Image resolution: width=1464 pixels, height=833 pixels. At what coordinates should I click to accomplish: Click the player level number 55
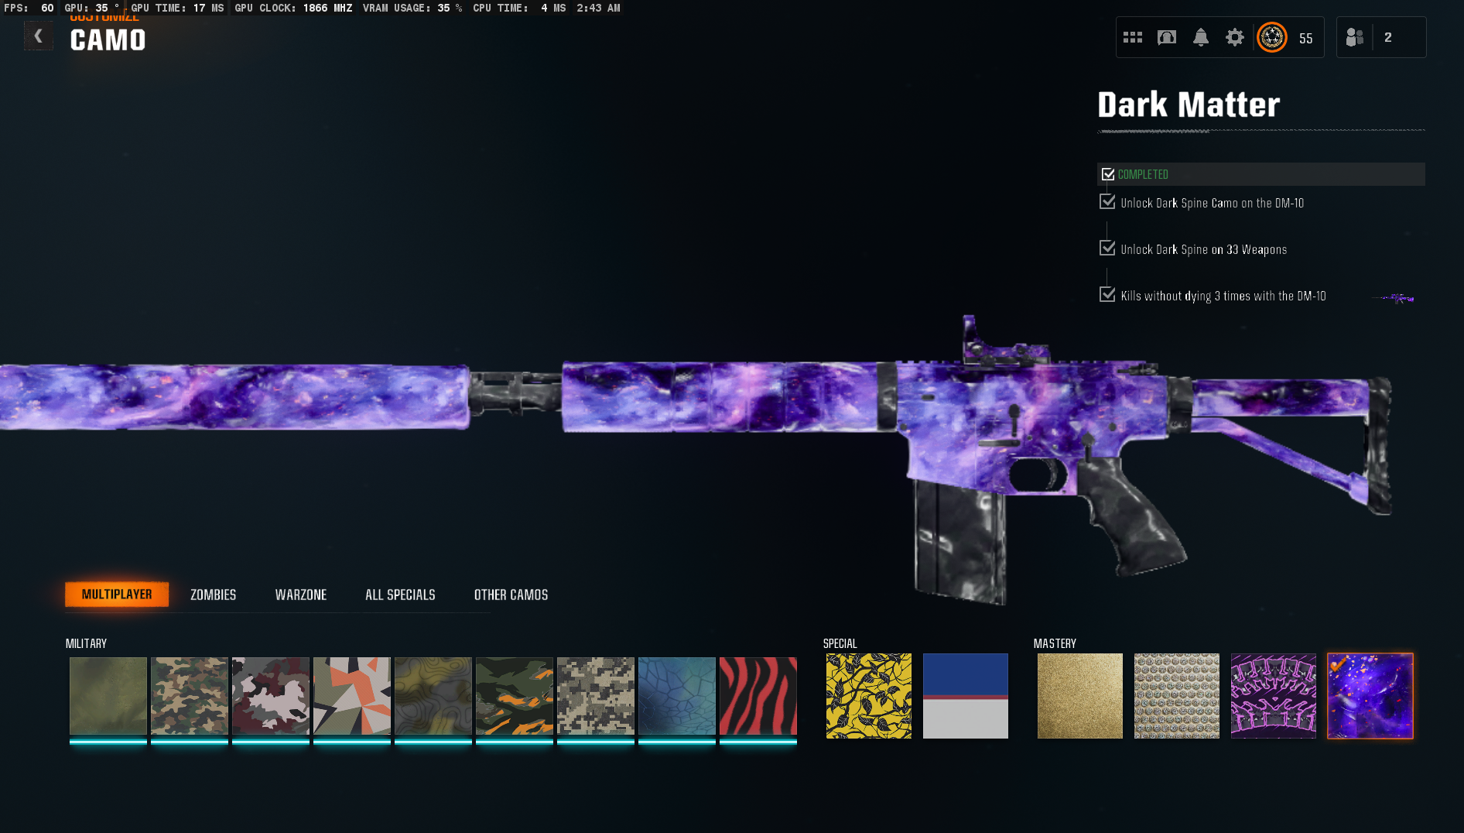(x=1306, y=39)
